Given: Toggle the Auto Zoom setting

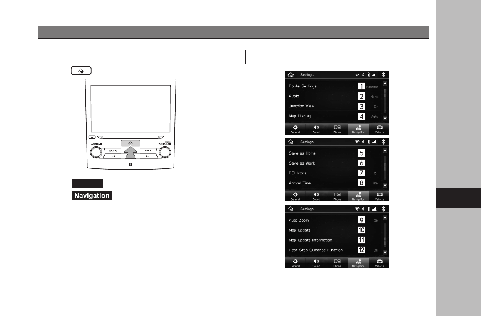Looking at the screenshot, I should 333,221.
